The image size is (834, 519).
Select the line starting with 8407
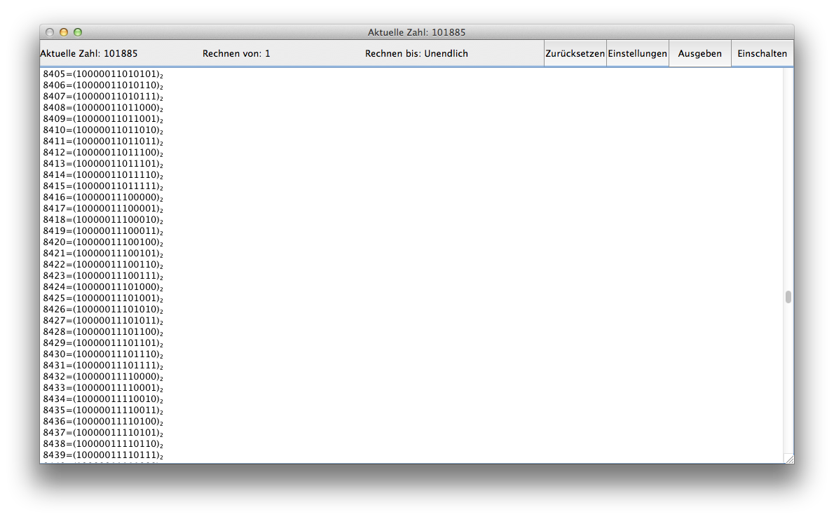(x=103, y=96)
